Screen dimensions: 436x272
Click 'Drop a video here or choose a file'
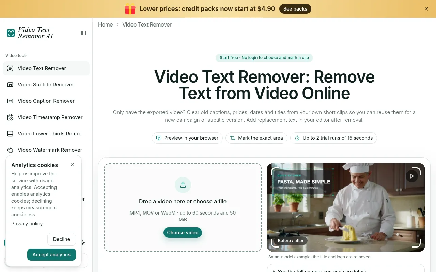(x=183, y=201)
